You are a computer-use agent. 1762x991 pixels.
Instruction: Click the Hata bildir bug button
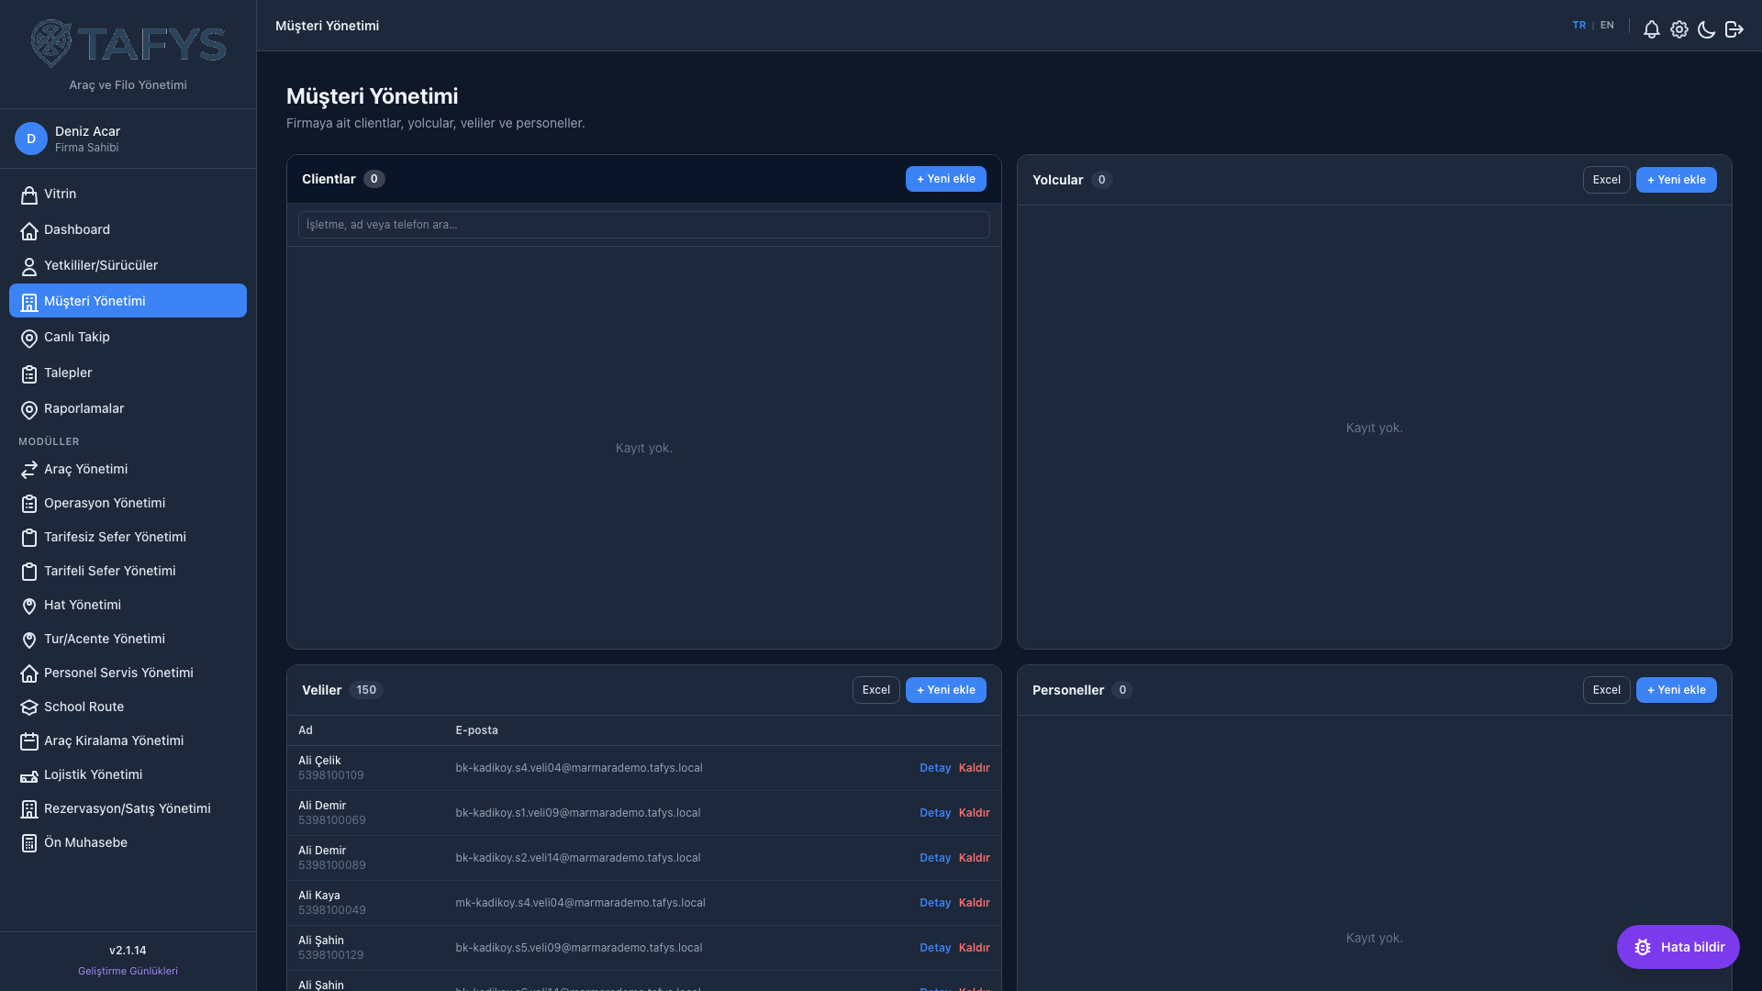click(1678, 947)
